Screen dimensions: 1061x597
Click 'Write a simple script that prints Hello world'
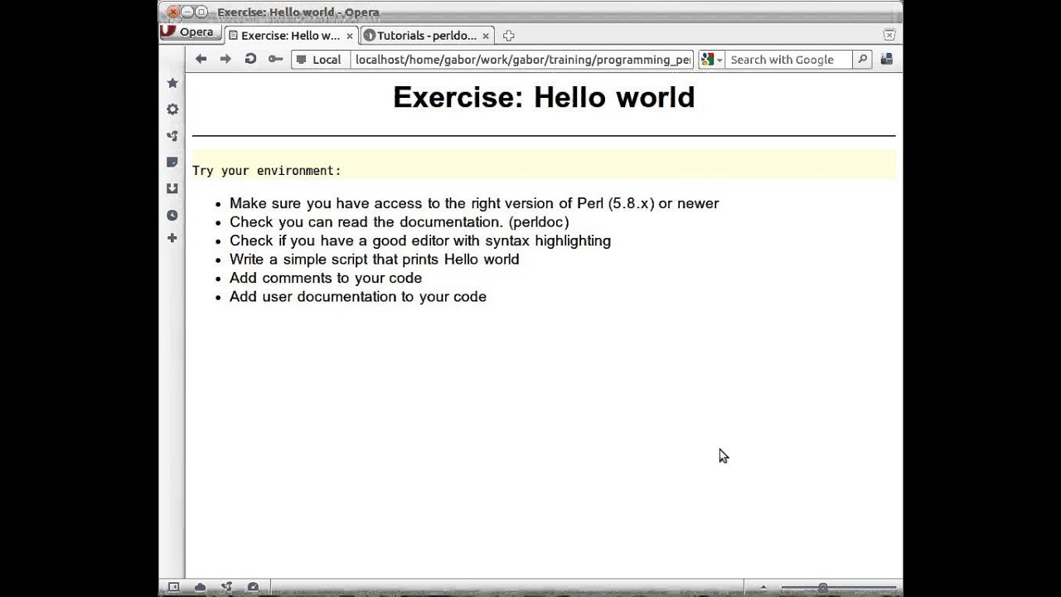[375, 260]
